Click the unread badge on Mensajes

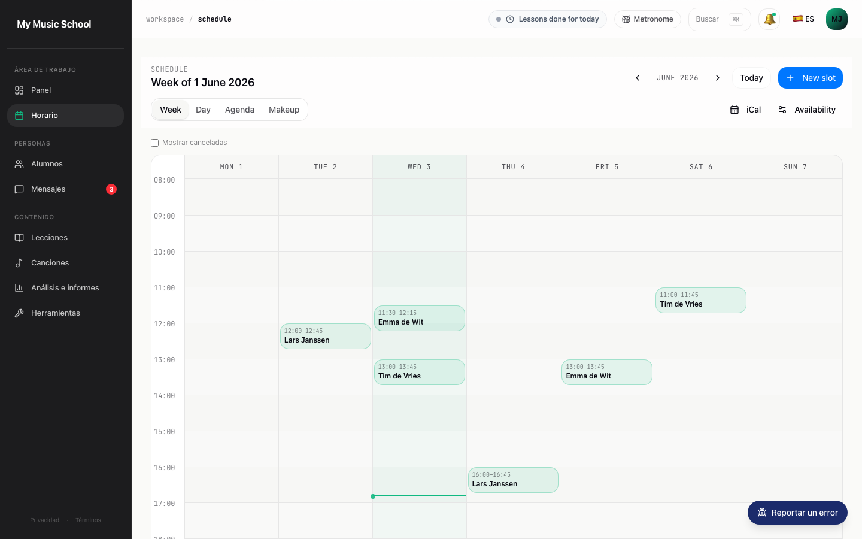click(x=111, y=189)
